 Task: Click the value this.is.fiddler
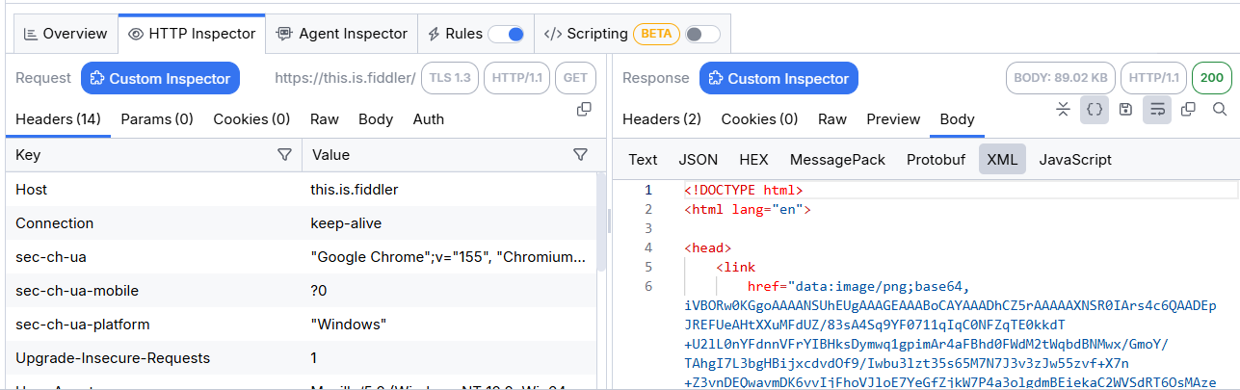[x=354, y=190]
